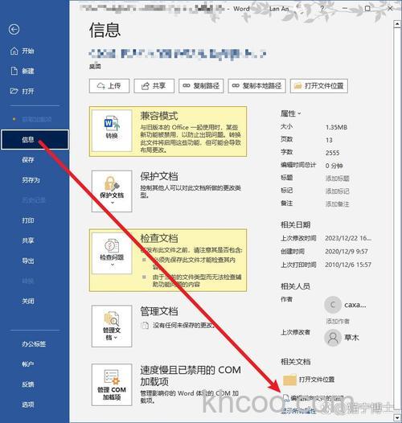This screenshot has height=423, width=402.
Task: Open the 打印 page
Action: pos(28,220)
